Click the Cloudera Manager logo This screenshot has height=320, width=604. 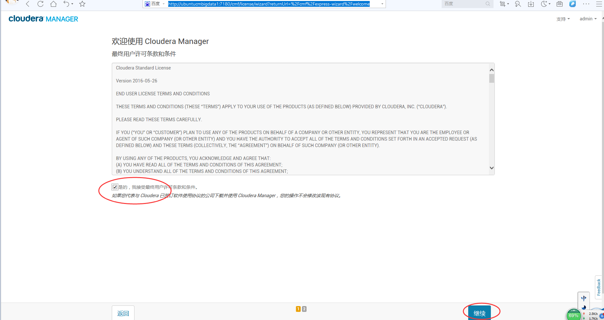click(x=43, y=19)
